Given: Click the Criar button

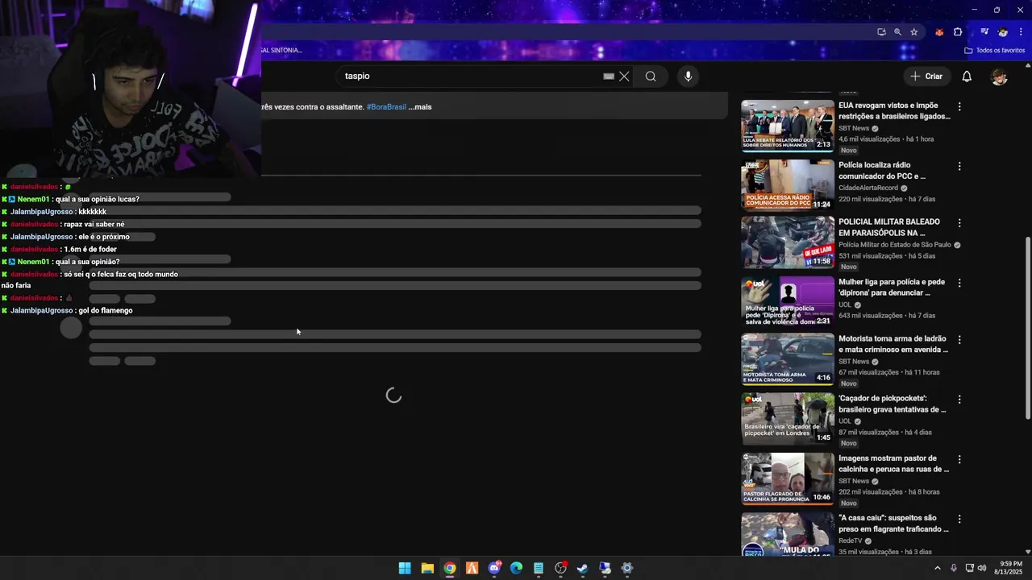Looking at the screenshot, I should tap(926, 77).
